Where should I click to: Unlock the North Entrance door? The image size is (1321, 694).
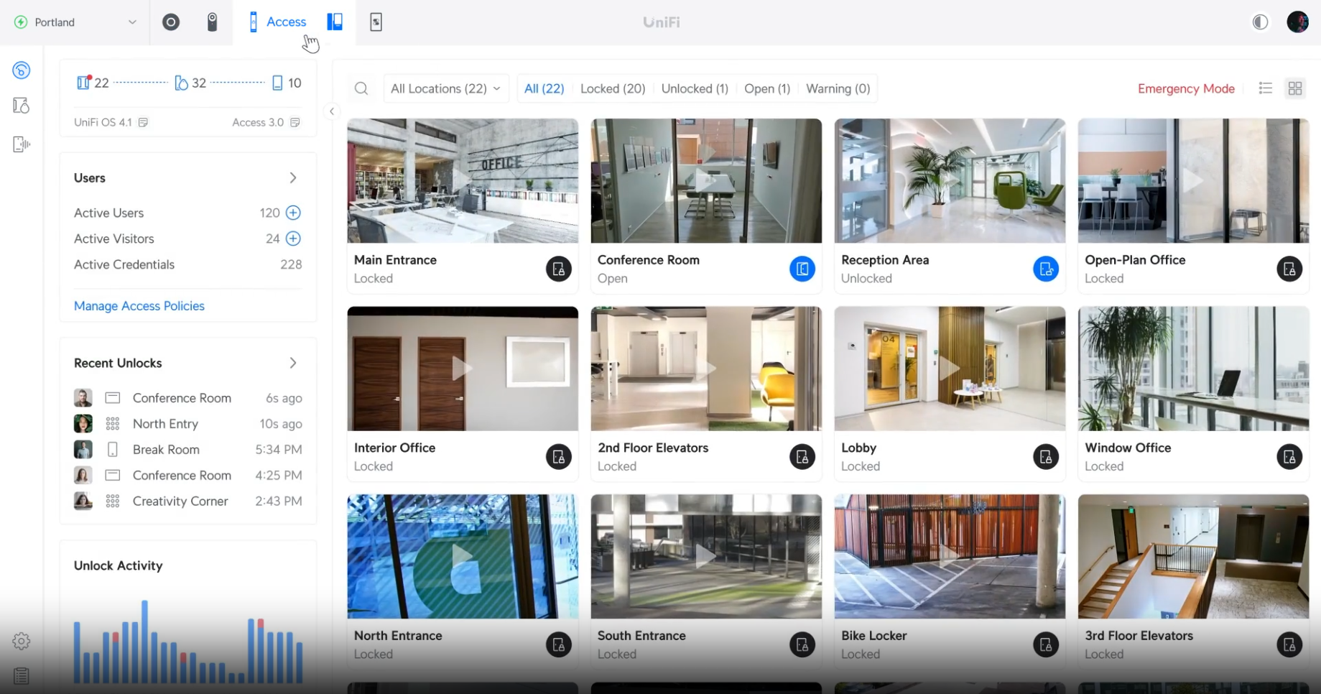[559, 645]
